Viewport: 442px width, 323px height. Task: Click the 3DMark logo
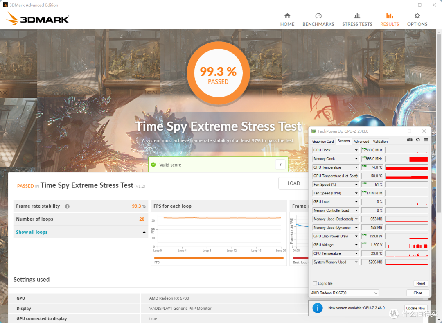coord(38,18)
